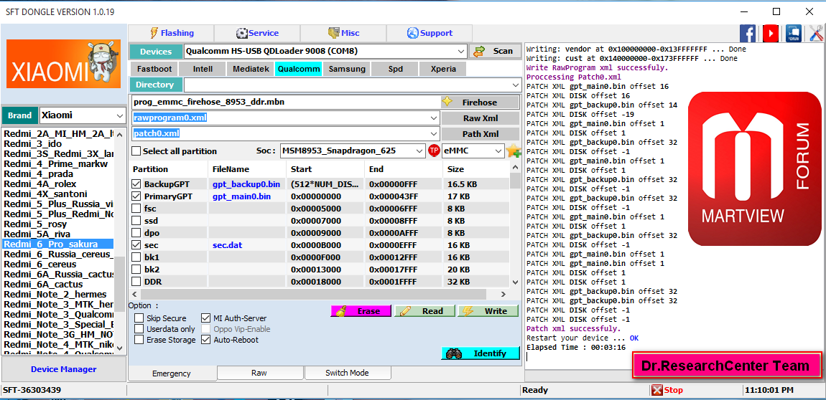Open the Soc MSM8953_Snapdragon_625 dropdown
Viewport: 826px width, 400px height.
pyautogui.click(x=419, y=151)
